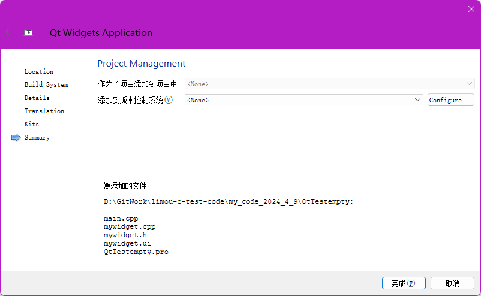Click the Qt Widgets Application wizard icon
481x296 pixels.
pyautogui.click(x=28, y=33)
